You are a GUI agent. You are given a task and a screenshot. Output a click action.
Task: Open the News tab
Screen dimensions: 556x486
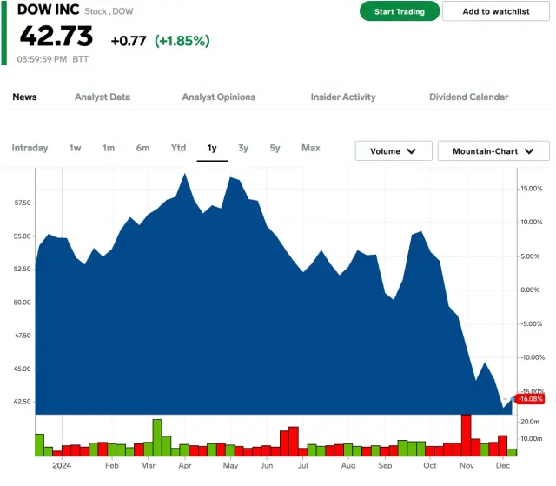pyautogui.click(x=24, y=97)
